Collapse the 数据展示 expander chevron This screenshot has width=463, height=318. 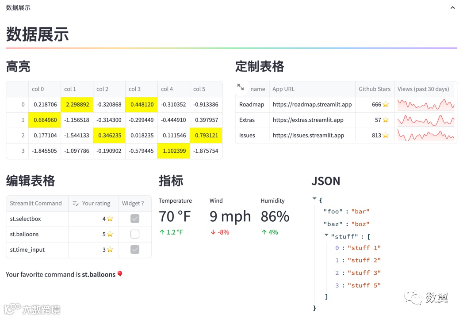tap(452, 8)
